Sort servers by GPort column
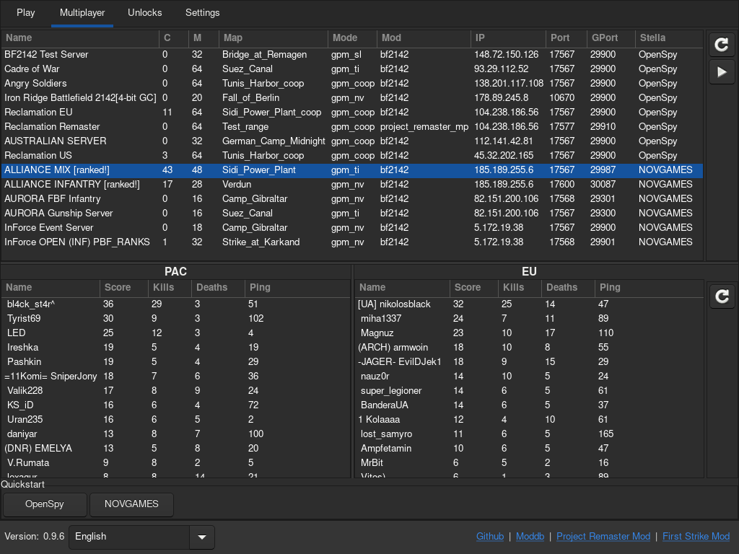 click(x=611, y=38)
